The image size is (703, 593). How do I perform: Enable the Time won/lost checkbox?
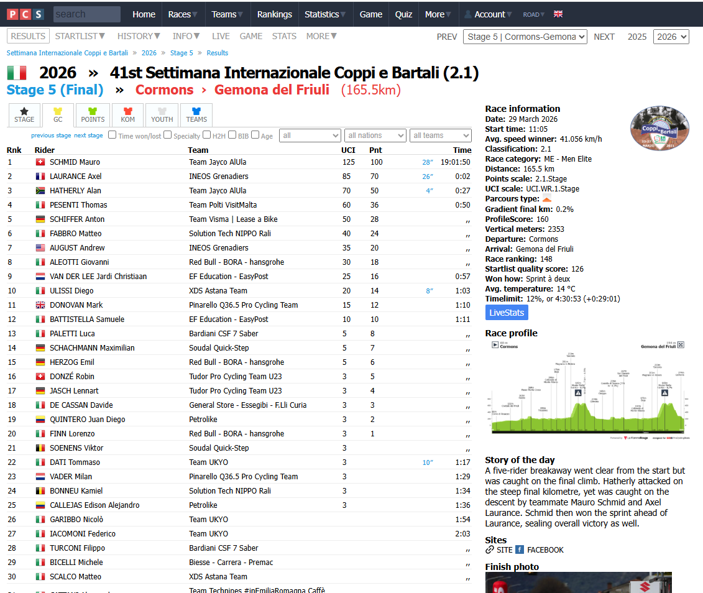pos(113,135)
